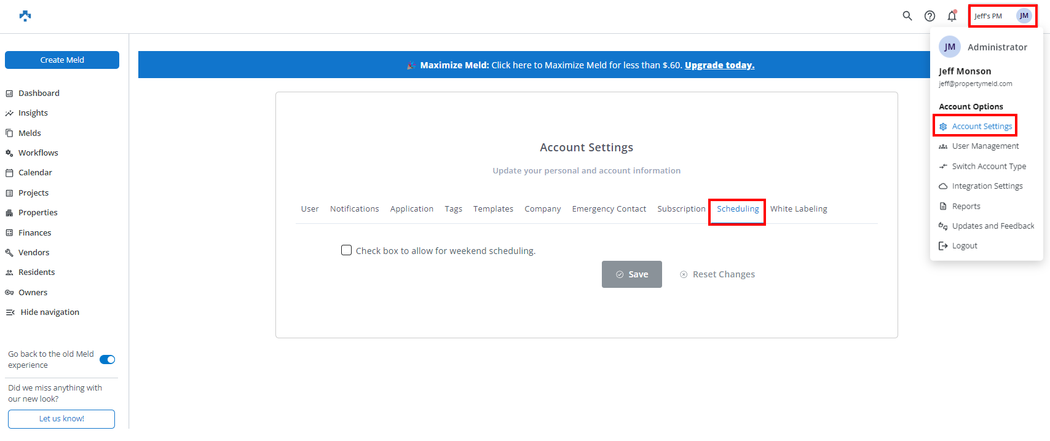Switch to the White Labeling tab
Viewport: 1050px width, 441px height.
[798, 209]
